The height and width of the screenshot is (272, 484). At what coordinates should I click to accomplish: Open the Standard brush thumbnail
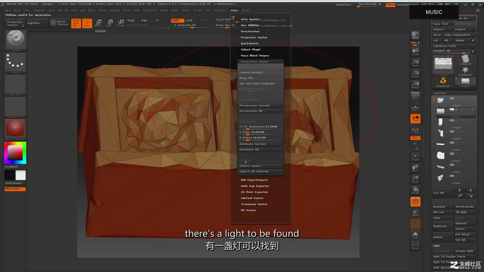coord(16,41)
